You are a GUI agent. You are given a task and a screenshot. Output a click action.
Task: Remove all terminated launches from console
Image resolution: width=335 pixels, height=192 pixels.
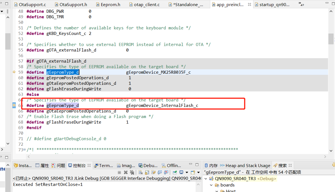pyautogui.click(x=133, y=172)
